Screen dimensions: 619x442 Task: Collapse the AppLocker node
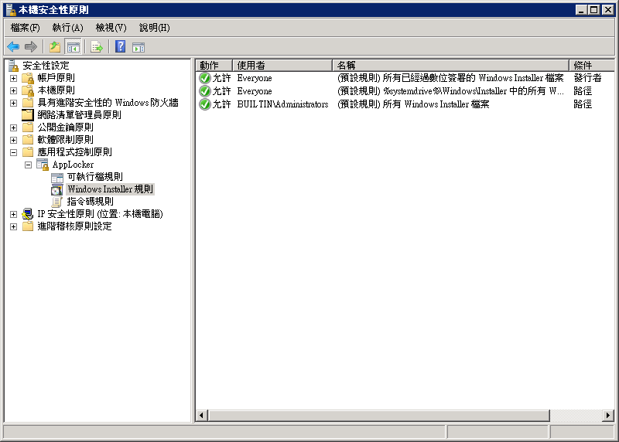[28, 165]
